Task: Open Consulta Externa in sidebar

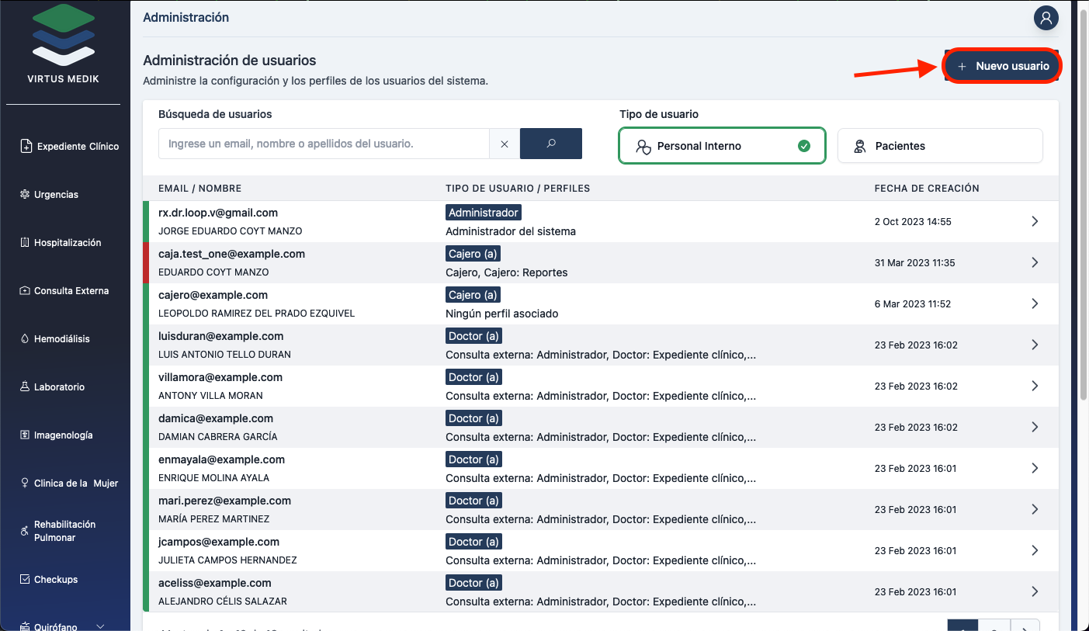Action: [x=71, y=291]
